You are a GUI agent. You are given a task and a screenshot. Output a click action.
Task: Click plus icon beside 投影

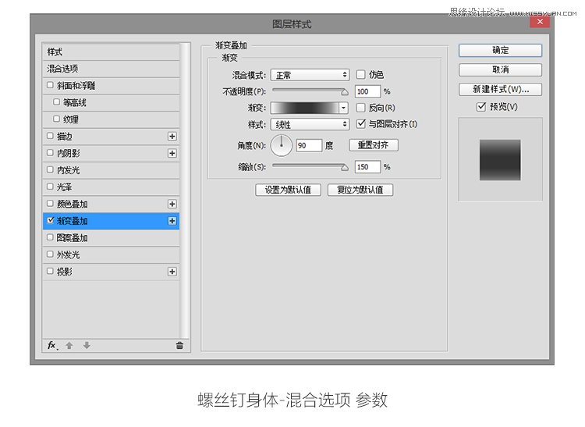click(x=172, y=272)
